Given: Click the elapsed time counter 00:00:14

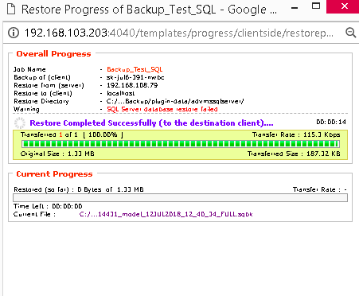Looking at the screenshot, I should (x=331, y=122).
